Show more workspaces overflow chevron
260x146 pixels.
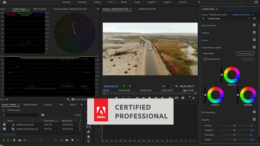(x=199, y=2)
